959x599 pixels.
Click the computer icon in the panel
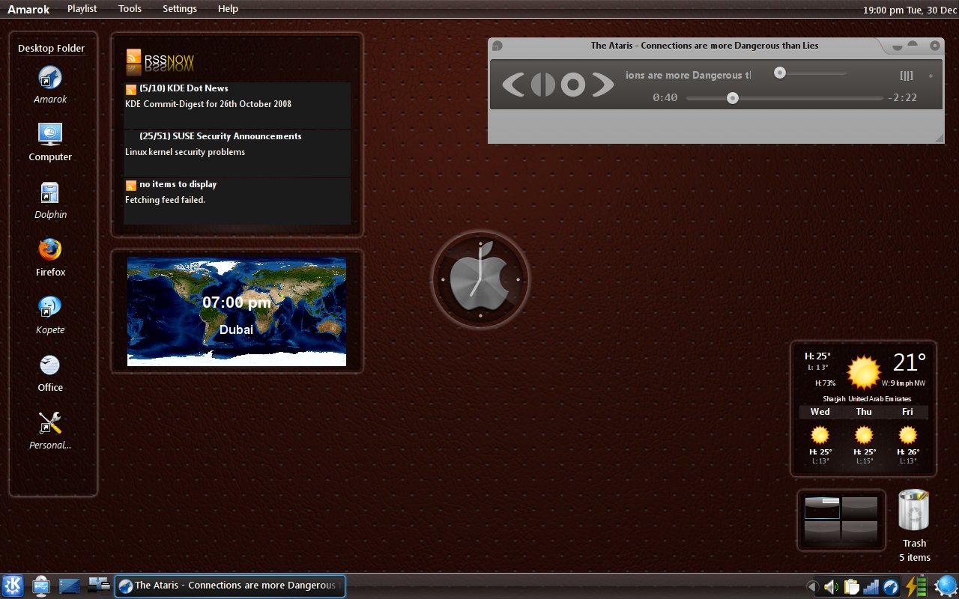[x=40, y=586]
